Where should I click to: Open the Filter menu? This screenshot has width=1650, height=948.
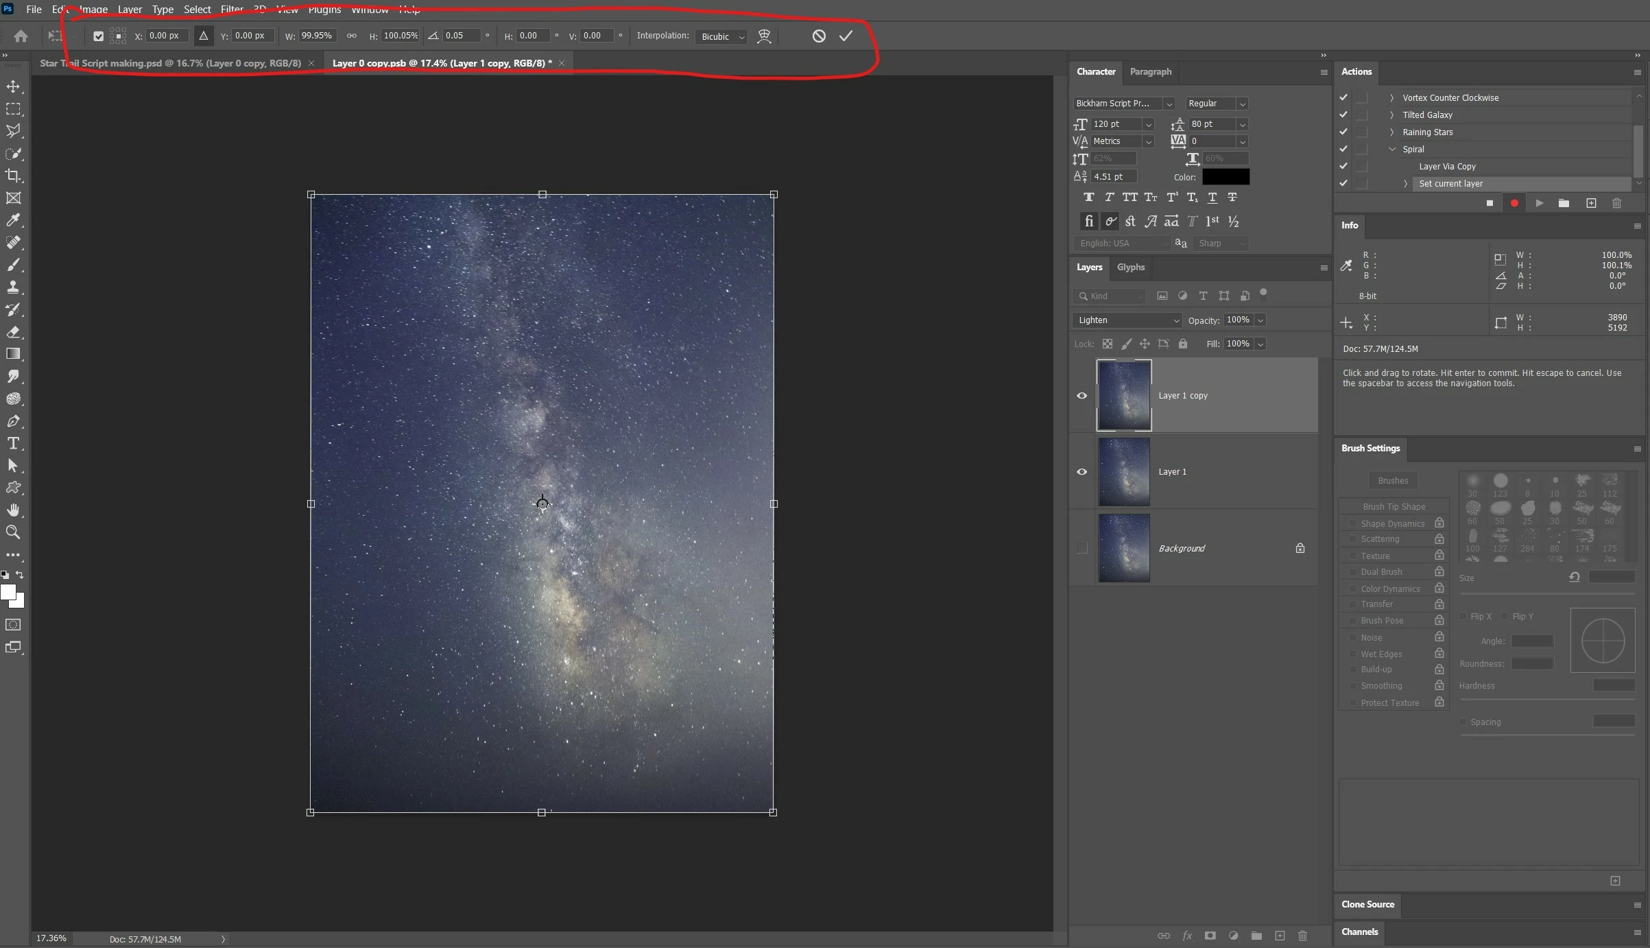click(x=232, y=10)
